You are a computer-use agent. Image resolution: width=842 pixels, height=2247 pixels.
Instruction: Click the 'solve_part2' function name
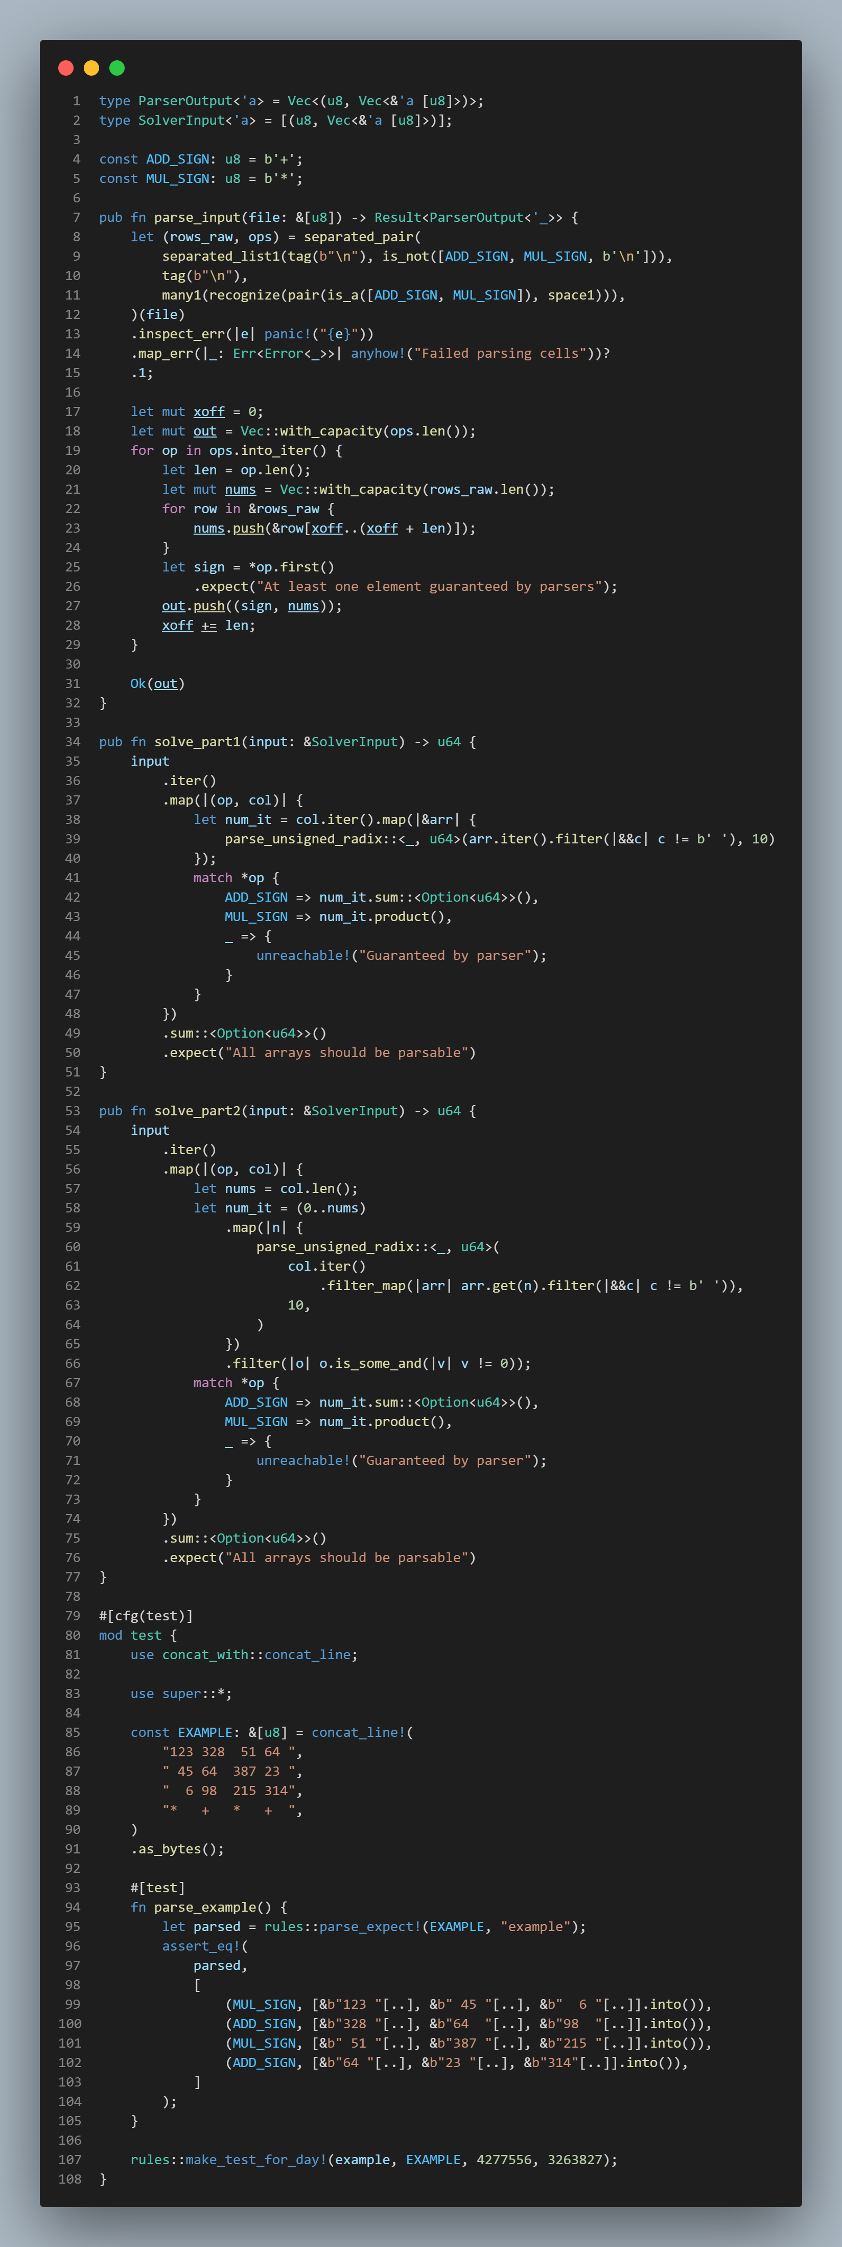tap(197, 1110)
